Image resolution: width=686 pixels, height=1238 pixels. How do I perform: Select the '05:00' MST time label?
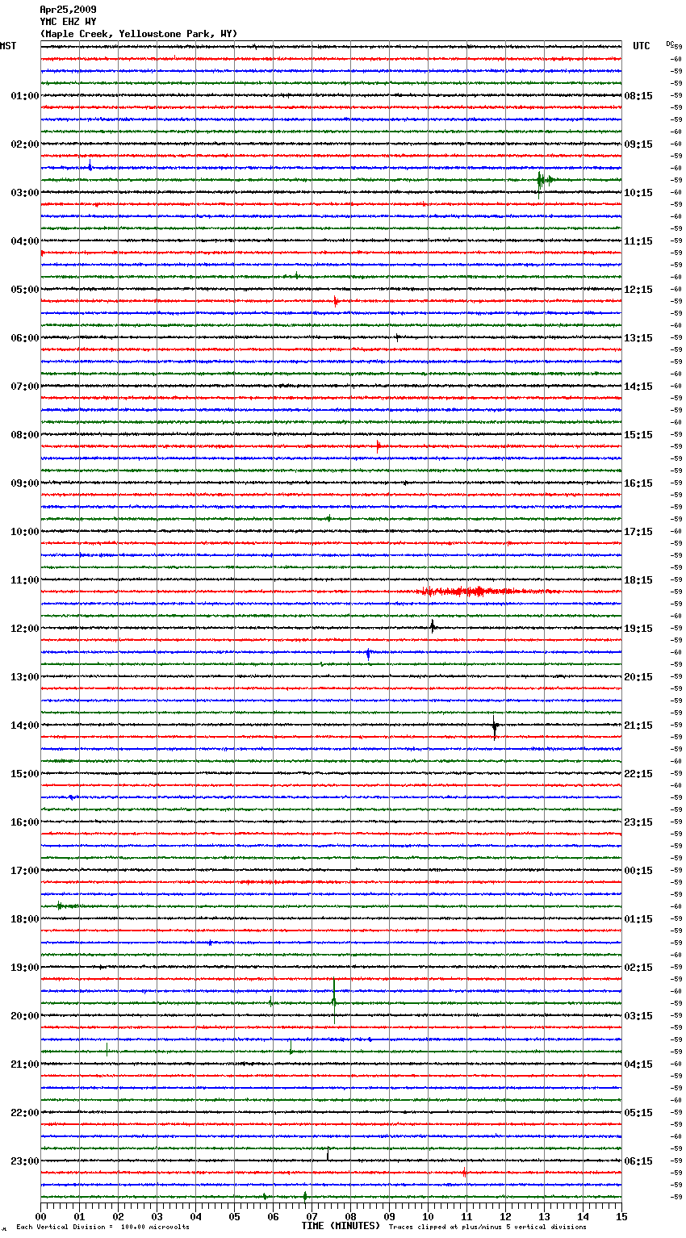coord(25,290)
